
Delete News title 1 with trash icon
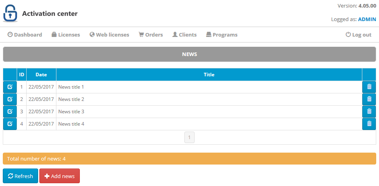tap(369, 87)
